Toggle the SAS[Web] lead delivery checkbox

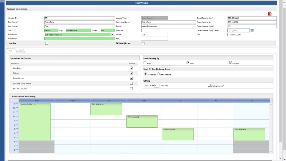230,63
